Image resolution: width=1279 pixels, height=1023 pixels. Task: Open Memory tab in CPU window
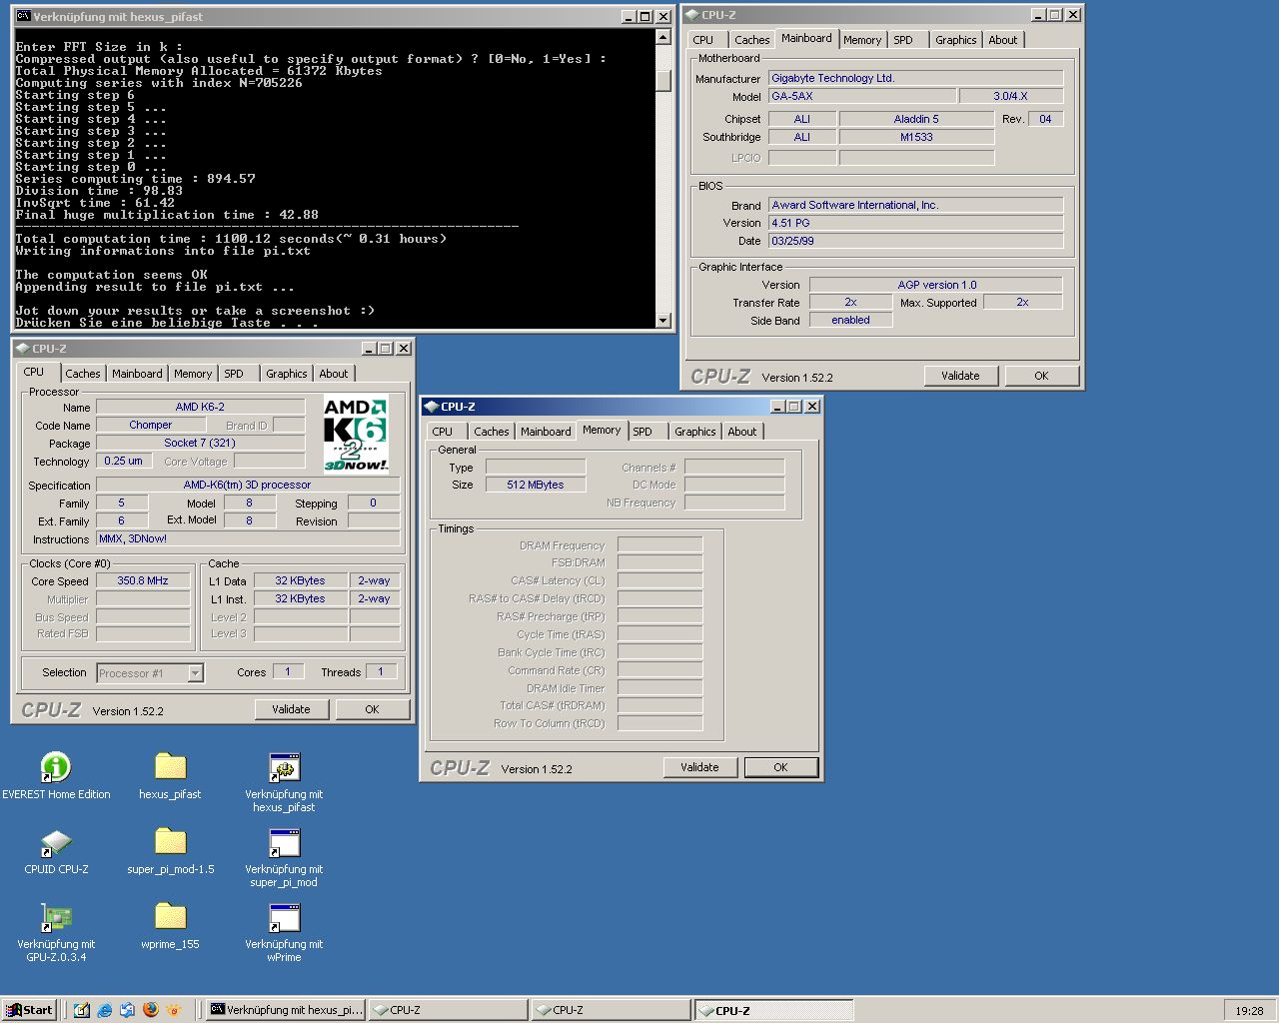193,374
